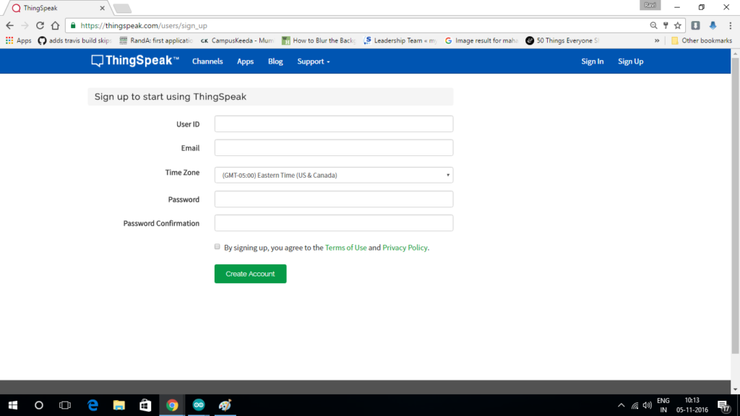740x416 pixels.
Task: Reload the ThingSpeak page
Action: pos(40,25)
